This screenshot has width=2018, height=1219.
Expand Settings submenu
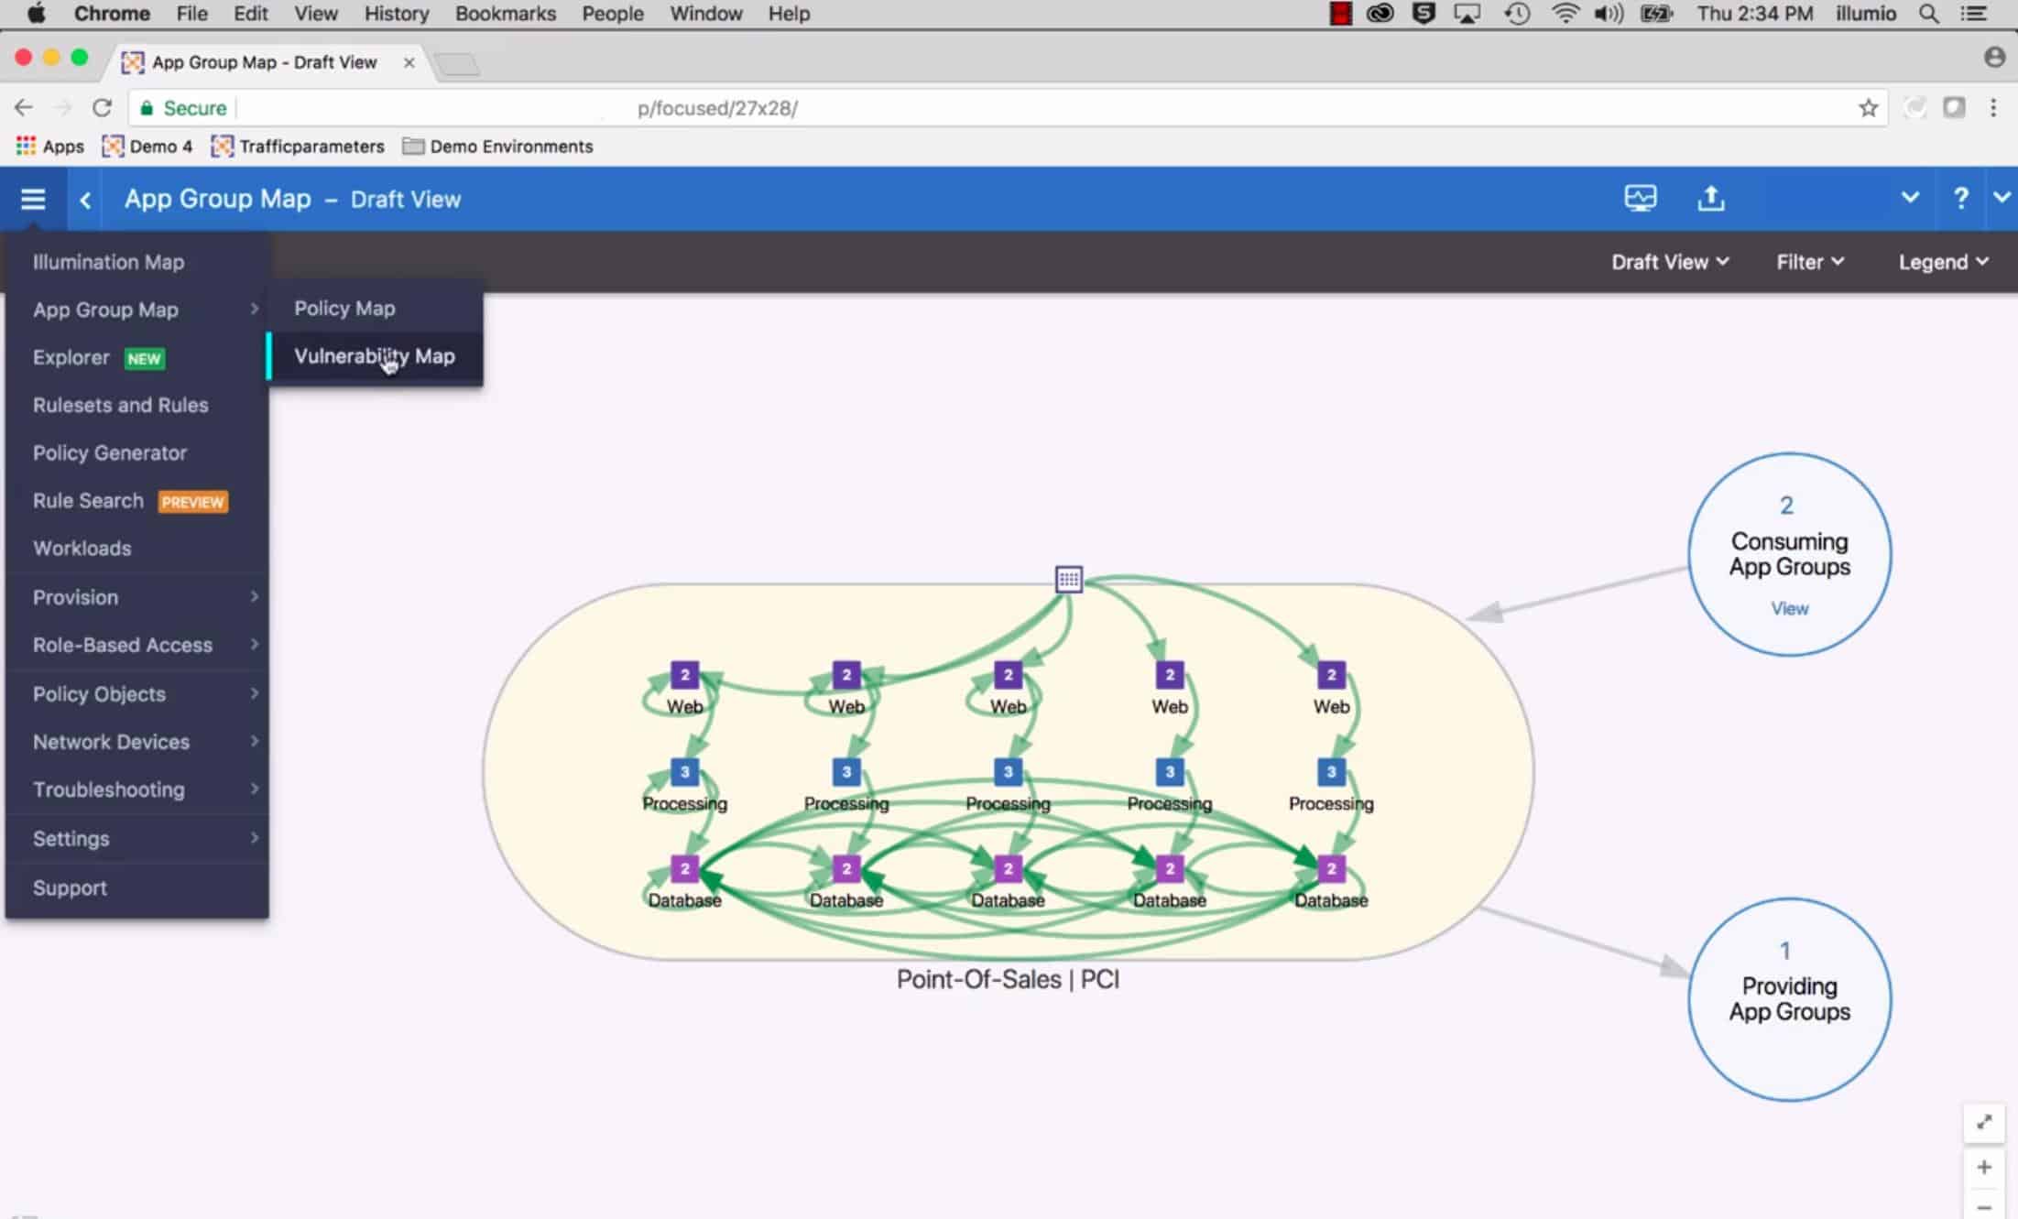(137, 838)
